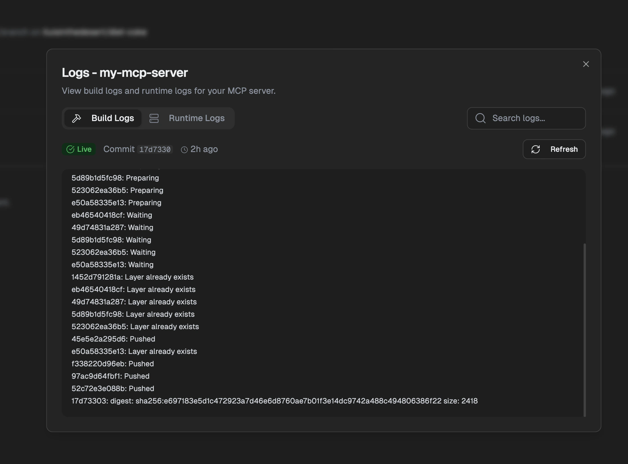Select the 45e5e2a295d6 Pushed log entry
Image resolution: width=628 pixels, height=464 pixels.
click(113, 339)
